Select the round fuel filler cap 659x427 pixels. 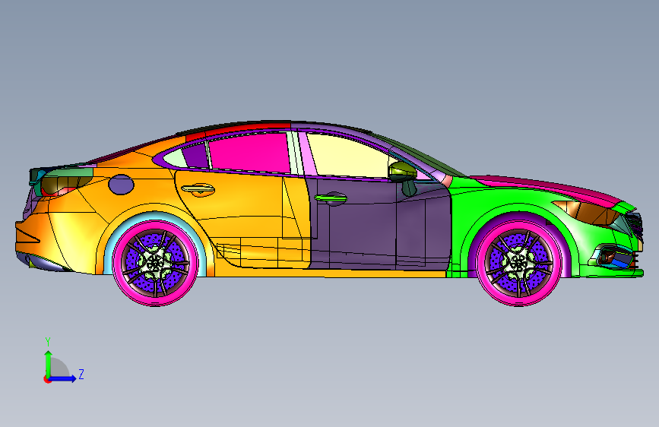click(x=121, y=185)
